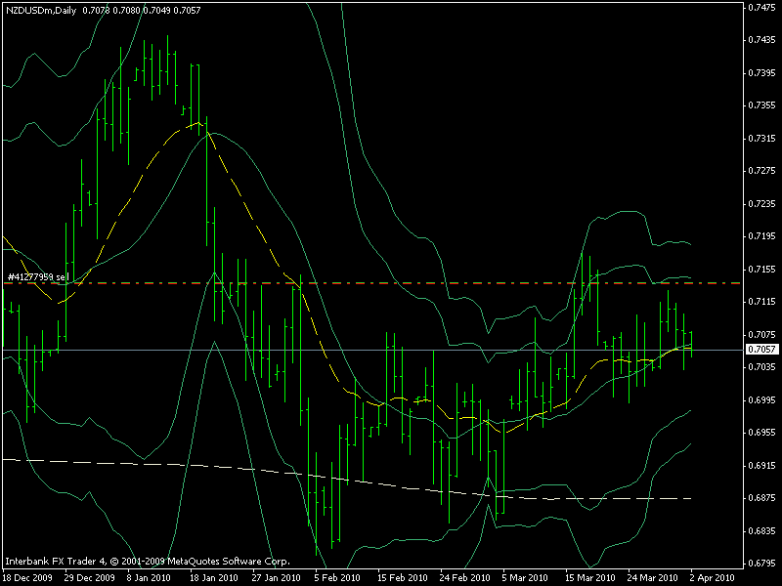The width and height of the screenshot is (782, 586).
Task: Select the #41277959 sell order label
Action: point(37,277)
